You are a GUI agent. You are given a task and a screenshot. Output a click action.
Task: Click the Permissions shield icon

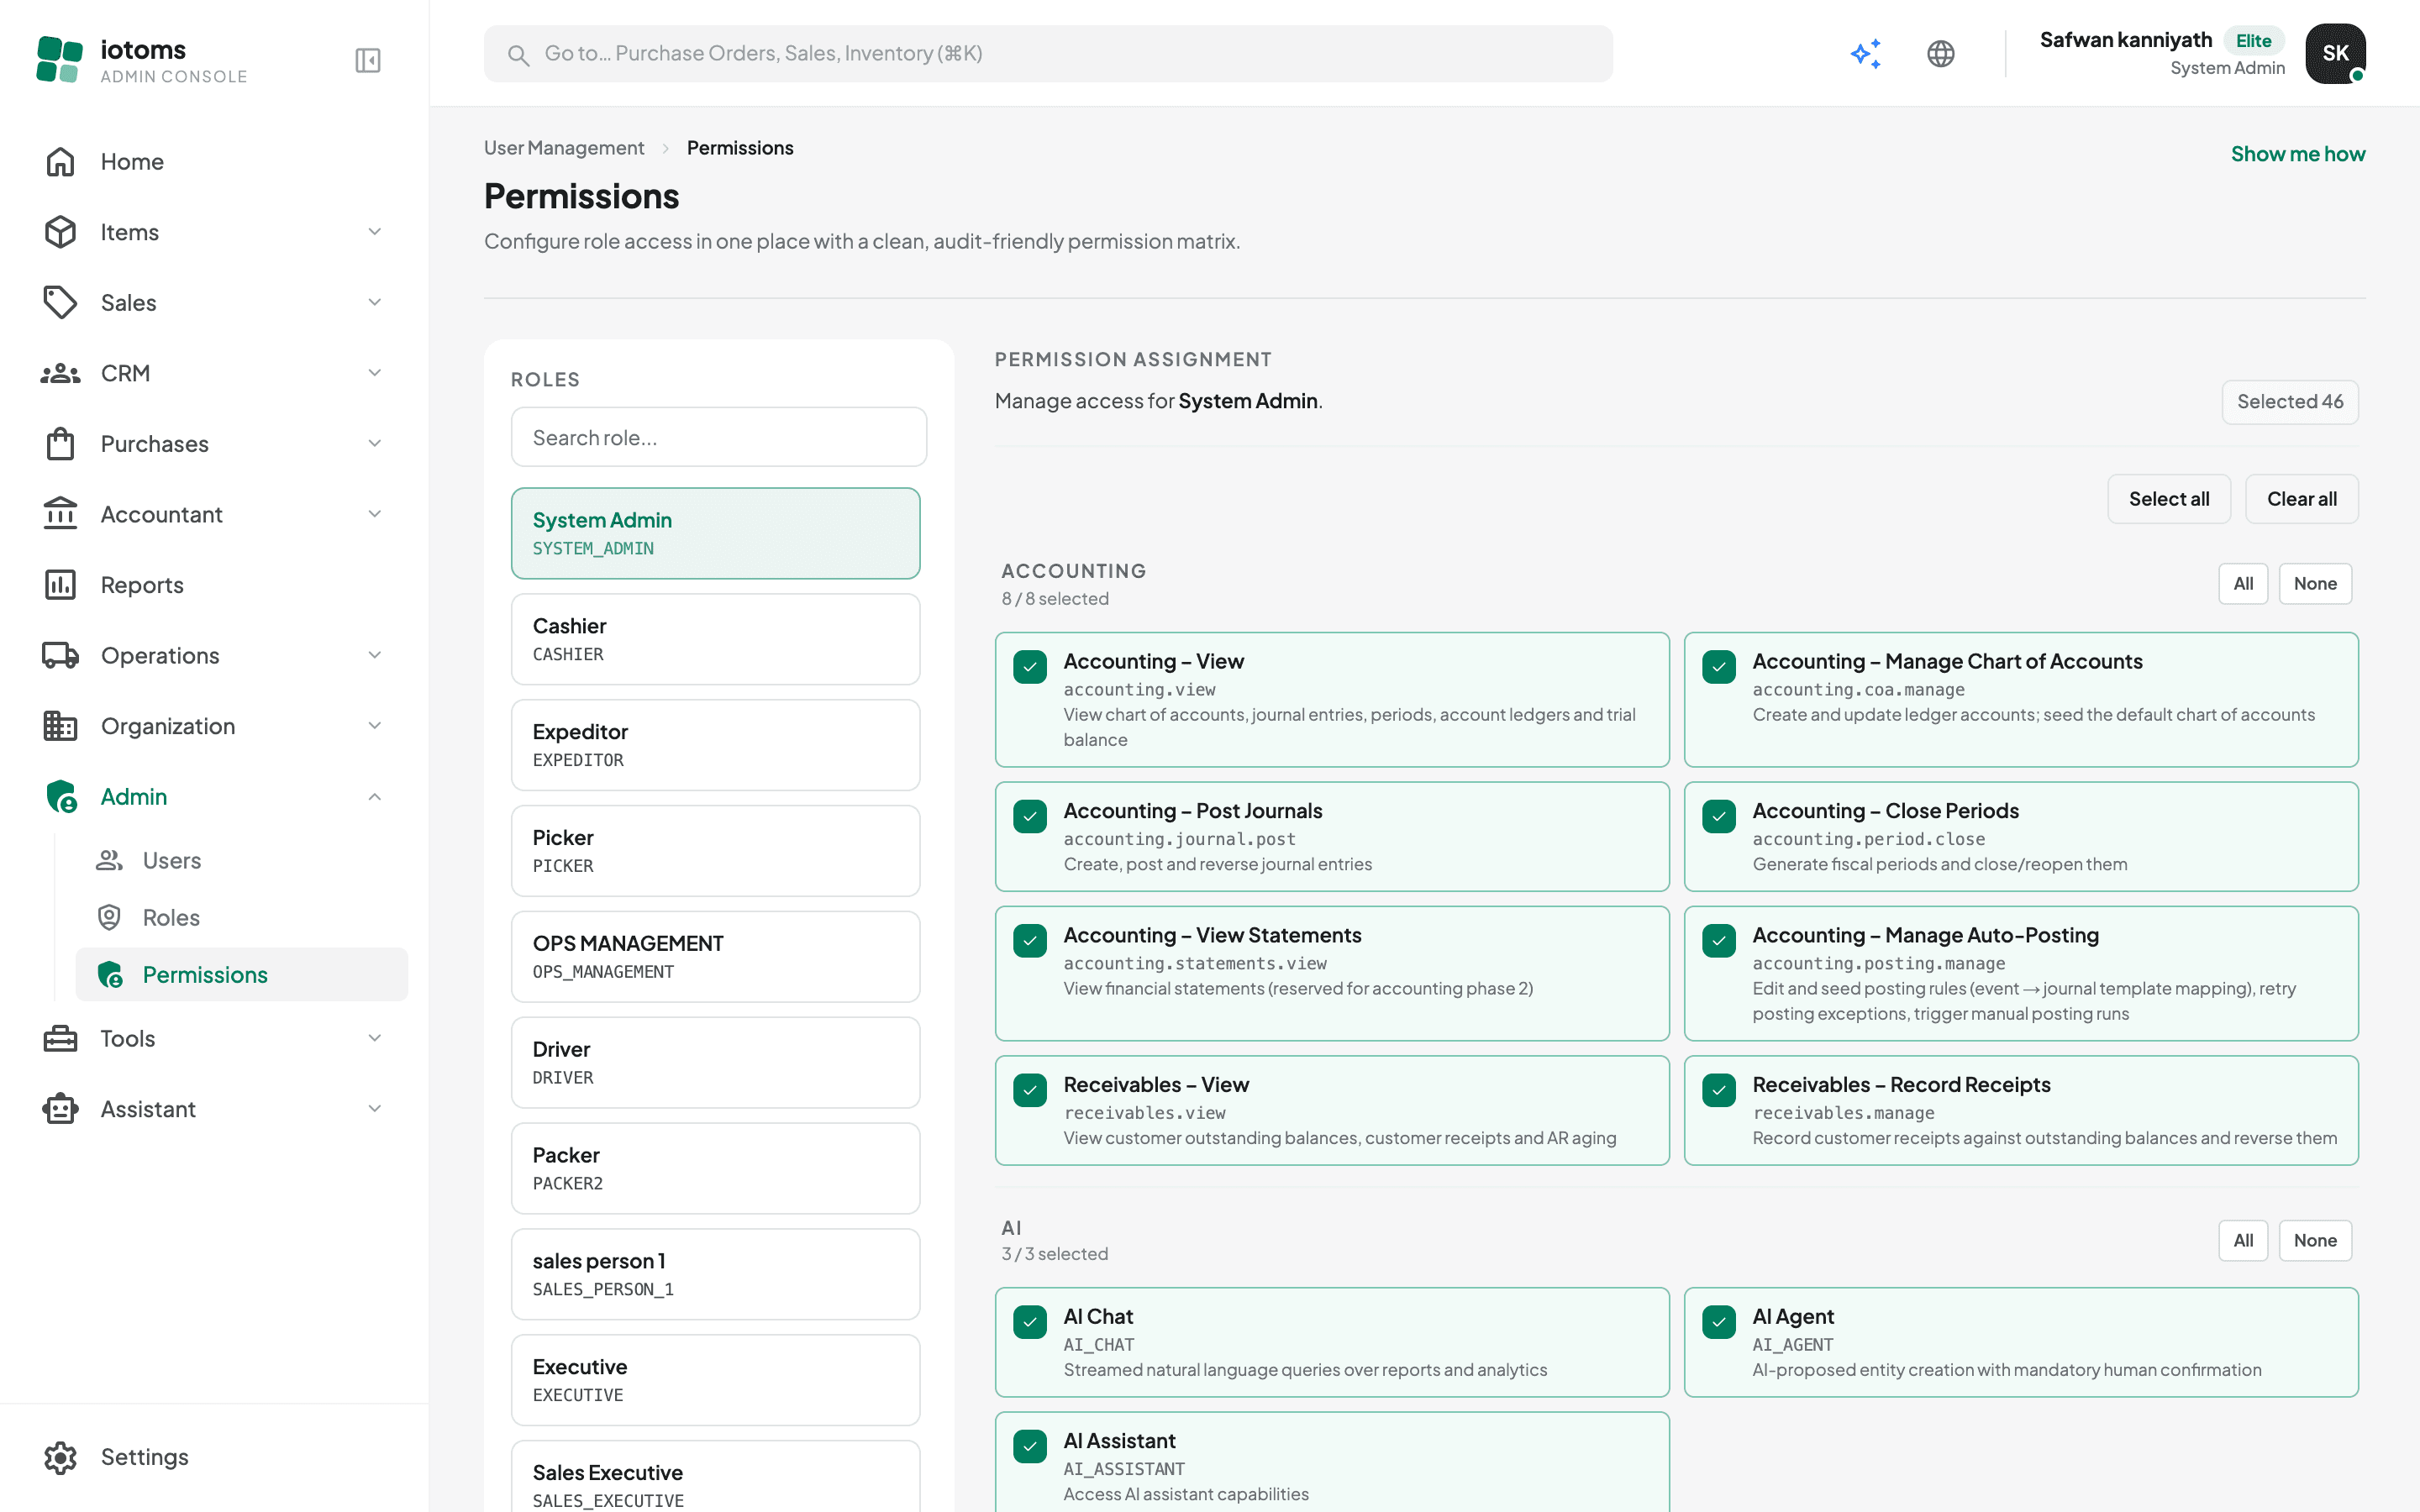(x=110, y=974)
